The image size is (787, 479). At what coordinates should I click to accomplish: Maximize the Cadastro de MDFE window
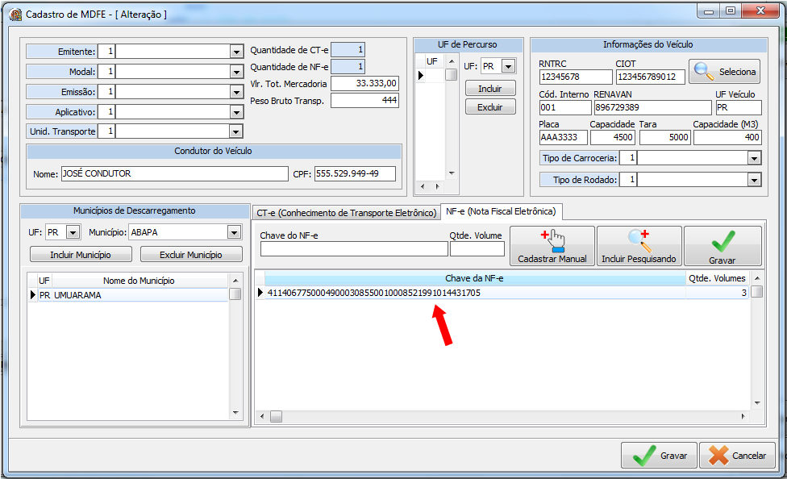tap(731, 10)
